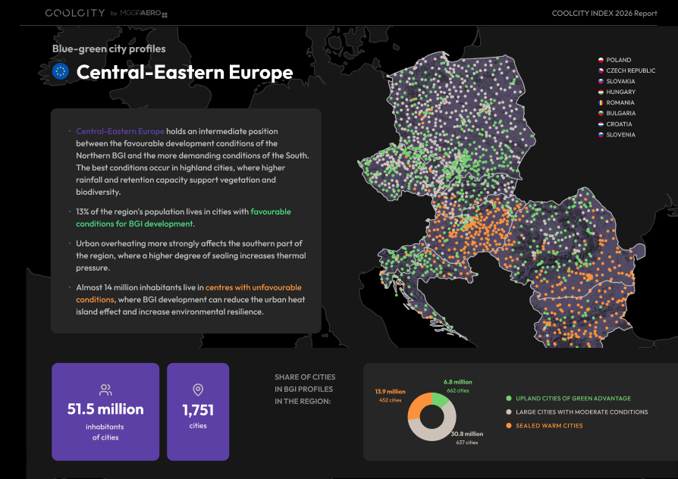Click the MGGP AERO logo text
The height and width of the screenshot is (479, 678).
click(x=143, y=13)
